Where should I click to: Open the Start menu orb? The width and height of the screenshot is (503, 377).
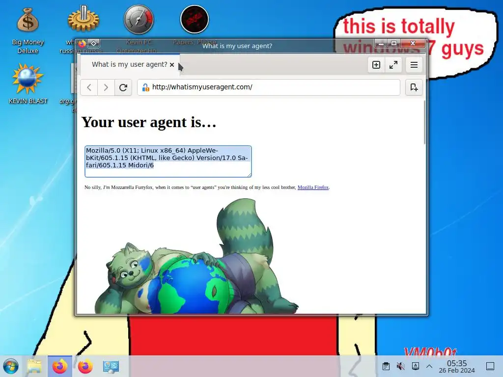(11, 366)
